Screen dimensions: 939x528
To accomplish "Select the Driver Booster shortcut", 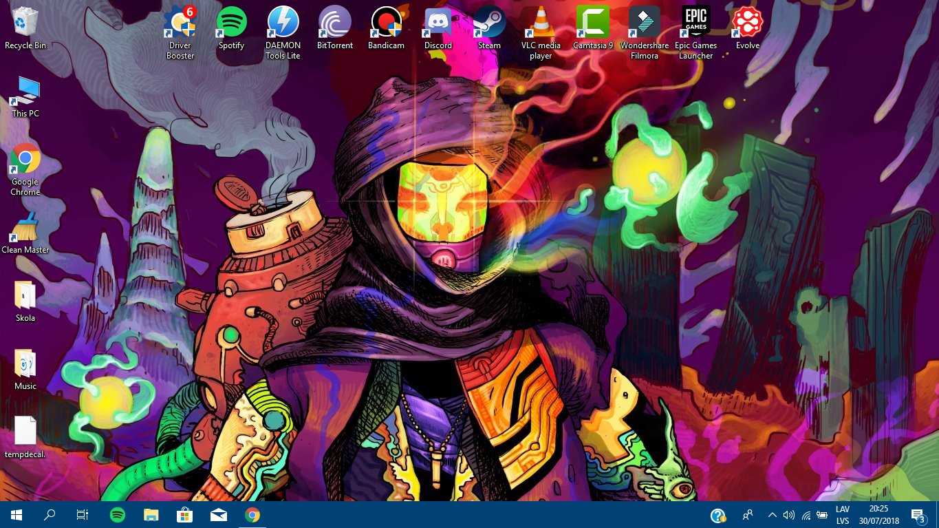I will pos(180,33).
